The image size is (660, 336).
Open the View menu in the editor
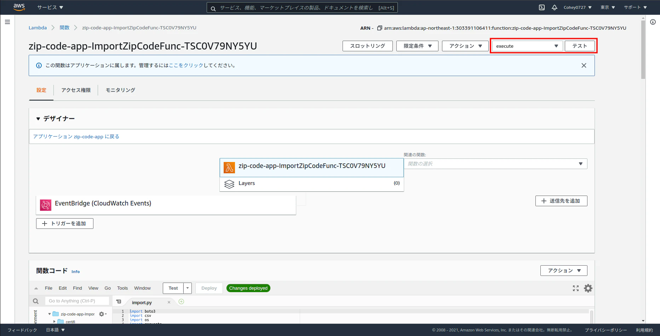pos(93,288)
